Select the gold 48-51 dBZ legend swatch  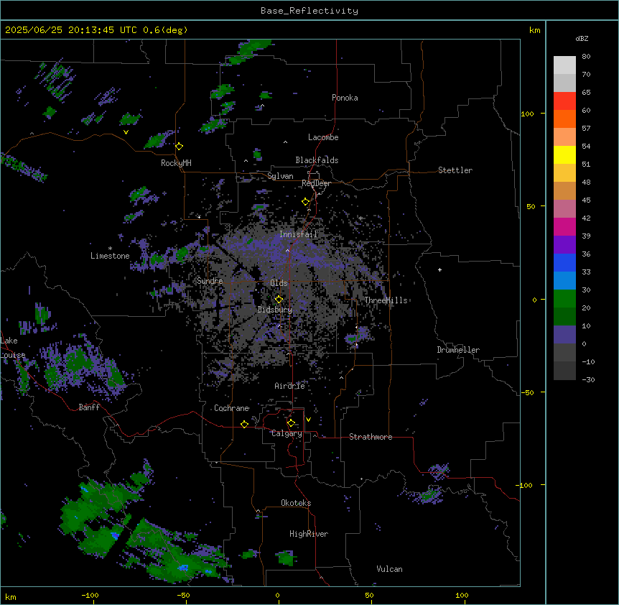pos(564,173)
